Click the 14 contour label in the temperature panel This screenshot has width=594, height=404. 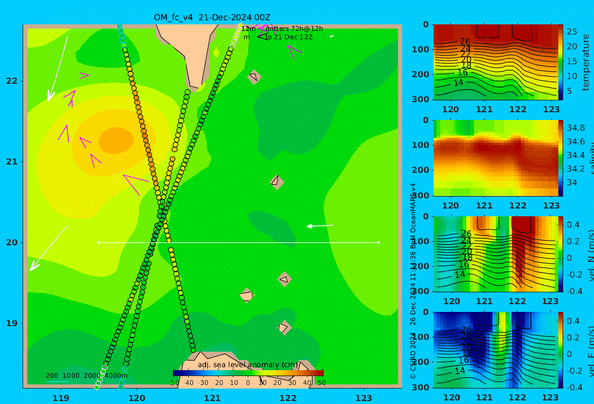(x=459, y=82)
